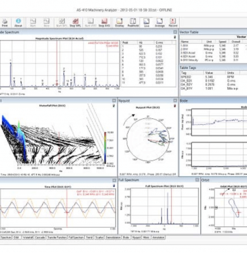Viewport: 247px width, 253px height.
Task: Click the Speed column header in Vector Table
Action: tap(222, 42)
